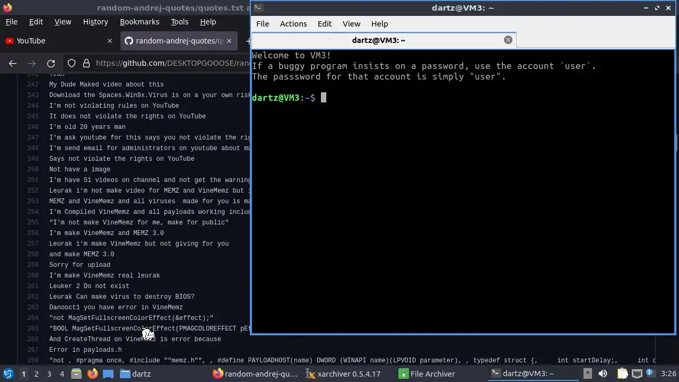Viewport: 679px width, 382px height.
Task: Switch to workspace 2
Action: click(x=37, y=374)
